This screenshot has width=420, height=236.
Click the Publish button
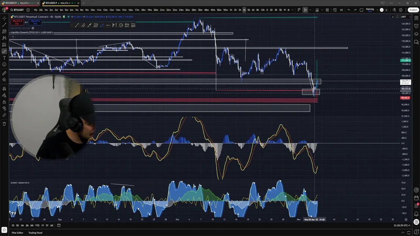[413, 10]
